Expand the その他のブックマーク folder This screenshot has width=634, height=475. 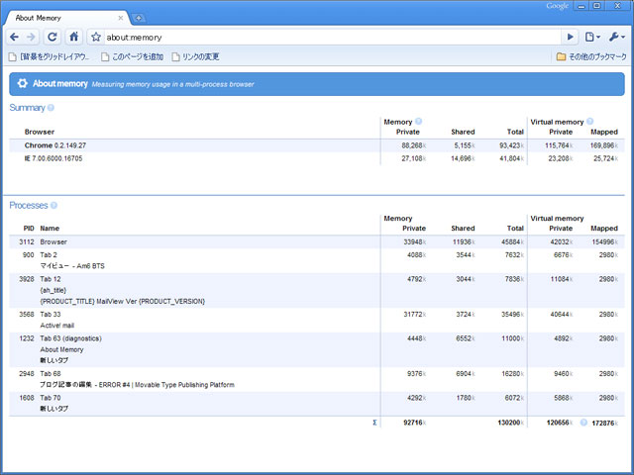(591, 56)
